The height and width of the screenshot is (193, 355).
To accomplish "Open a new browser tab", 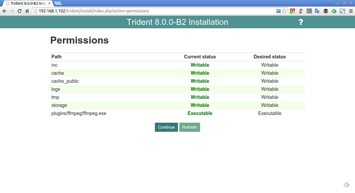I will (58, 3).
